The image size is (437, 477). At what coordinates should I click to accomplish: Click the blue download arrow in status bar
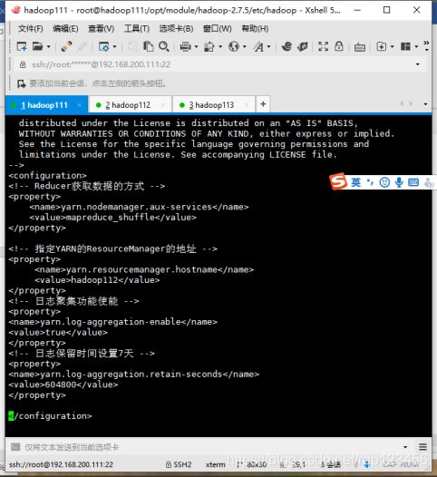coord(367,464)
